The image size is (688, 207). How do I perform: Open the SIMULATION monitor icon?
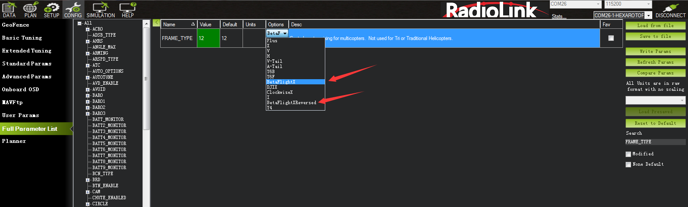pyautogui.click(x=100, y=9)
